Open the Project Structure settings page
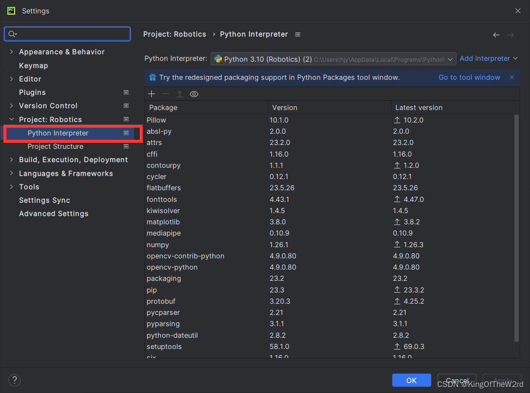530x393 pixels. 55,146
